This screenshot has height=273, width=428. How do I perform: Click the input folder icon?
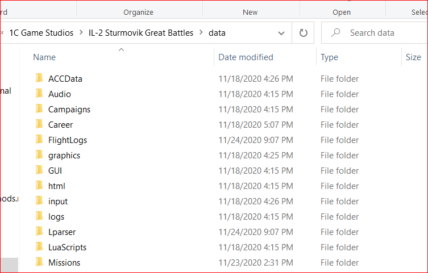pos(39,201)
